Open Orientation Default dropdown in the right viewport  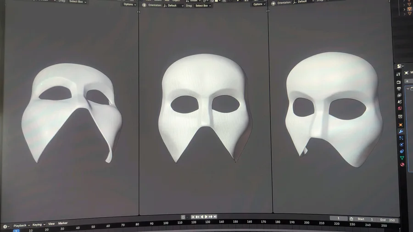[x=303, y=1]
